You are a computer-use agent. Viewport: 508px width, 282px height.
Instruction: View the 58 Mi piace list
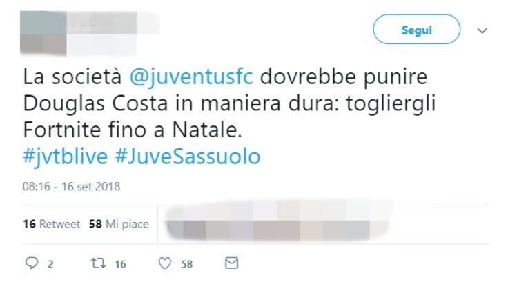click(x=119, y=224)
